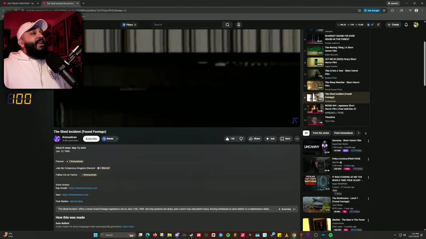Click the Create button
The image size is (426, 239).
click(393, 25)
